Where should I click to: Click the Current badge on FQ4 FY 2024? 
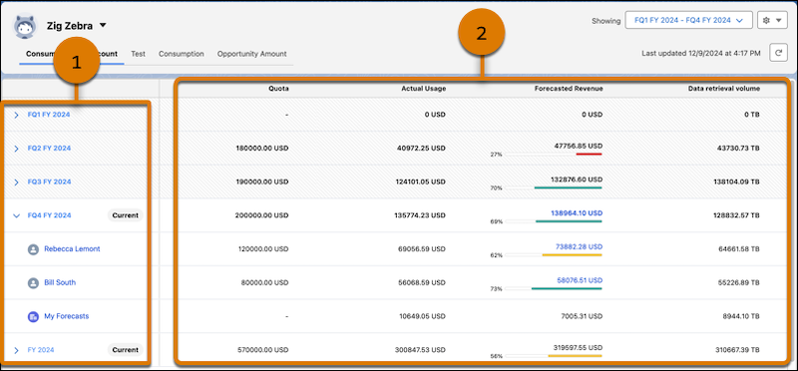point(126,215)
